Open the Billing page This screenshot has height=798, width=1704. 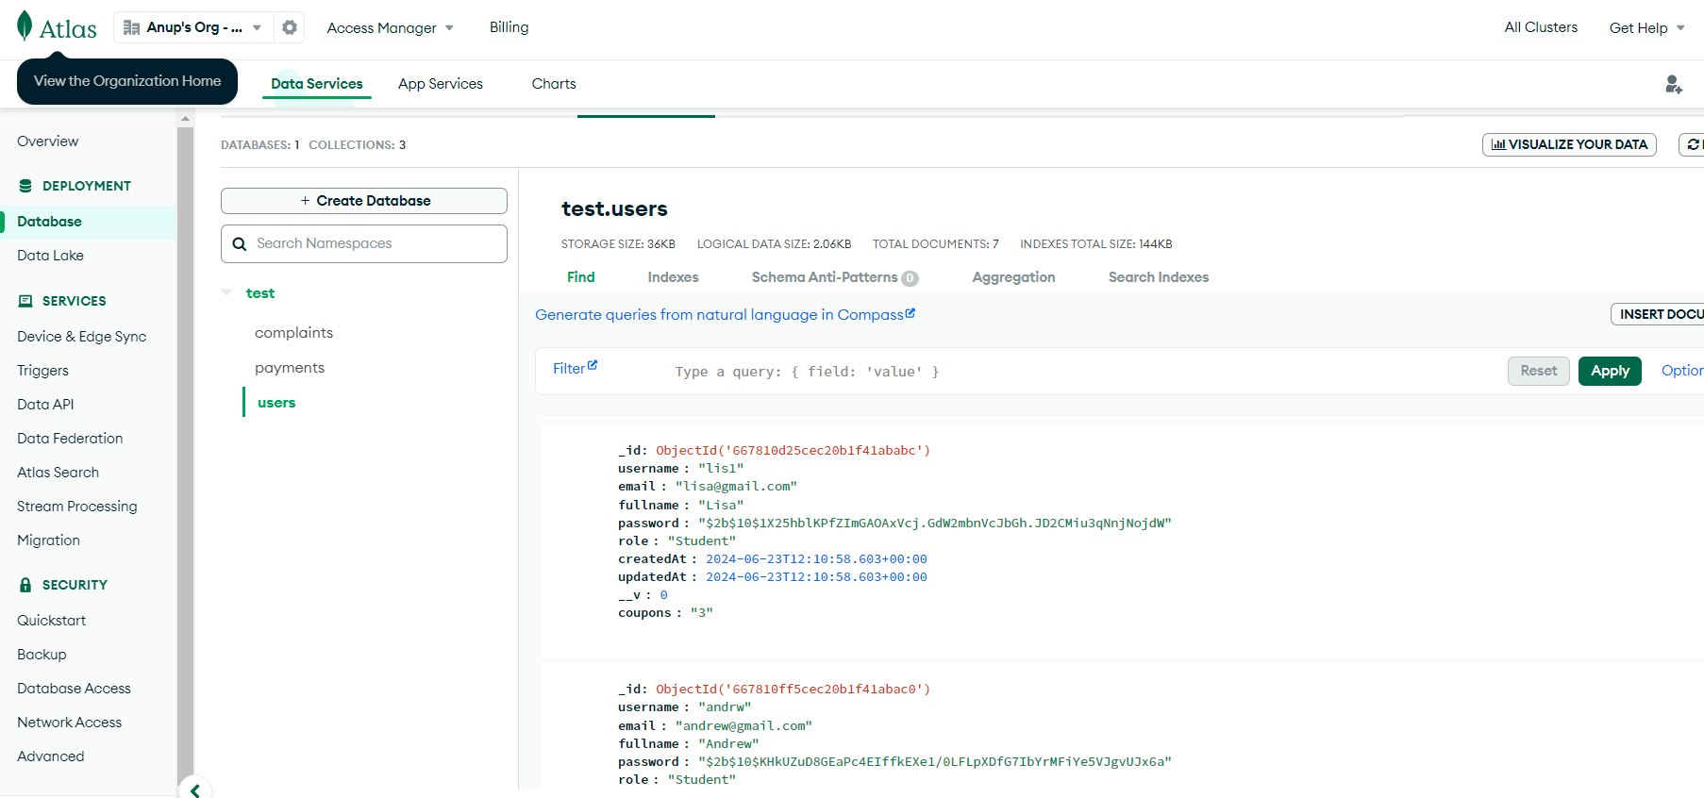tap(509, 27)
